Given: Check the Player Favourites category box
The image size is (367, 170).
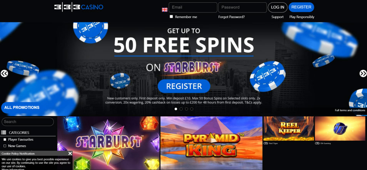Looking at the screenshot, I should click(x=5, y=140).
